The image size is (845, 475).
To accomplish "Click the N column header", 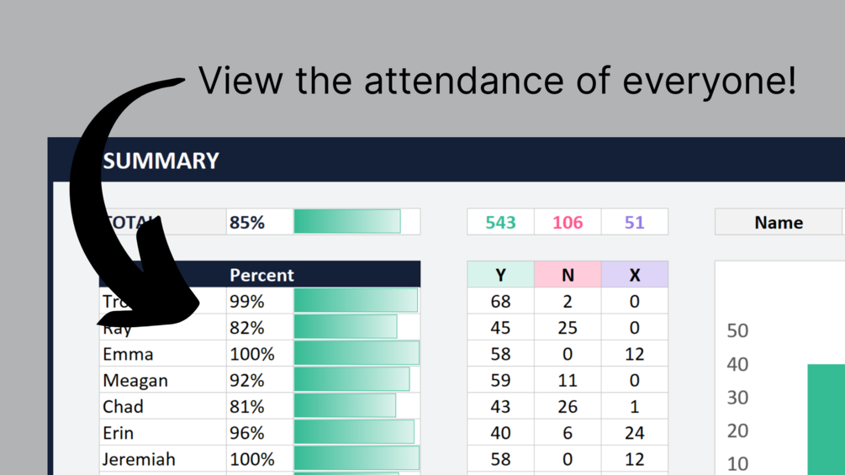I will [568, 275].
